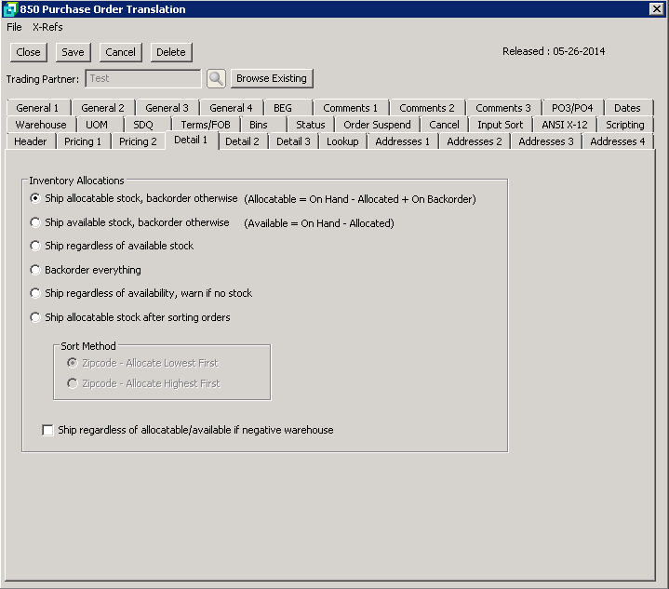Go to the PO3/PO4 tab
The image size is (669, 589).
pyautogui.click(x=571, y=108)
